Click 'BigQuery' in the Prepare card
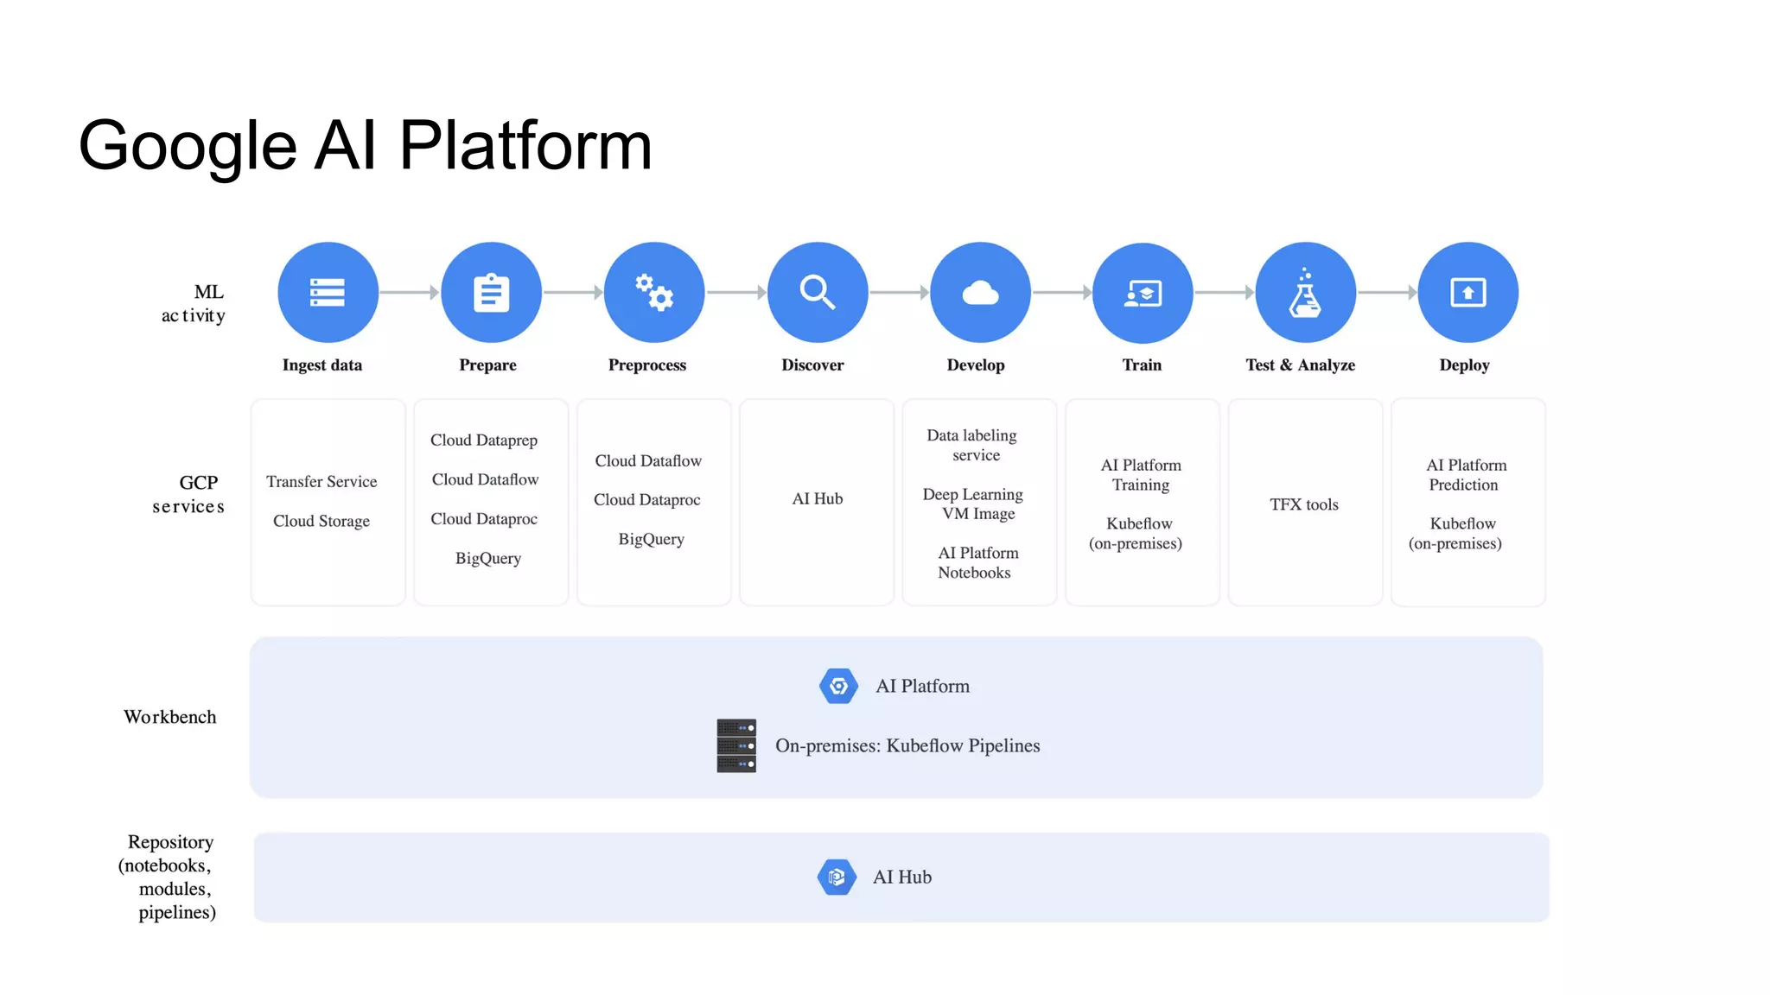Screen dimensions: 1770x995 pos(488,559)
